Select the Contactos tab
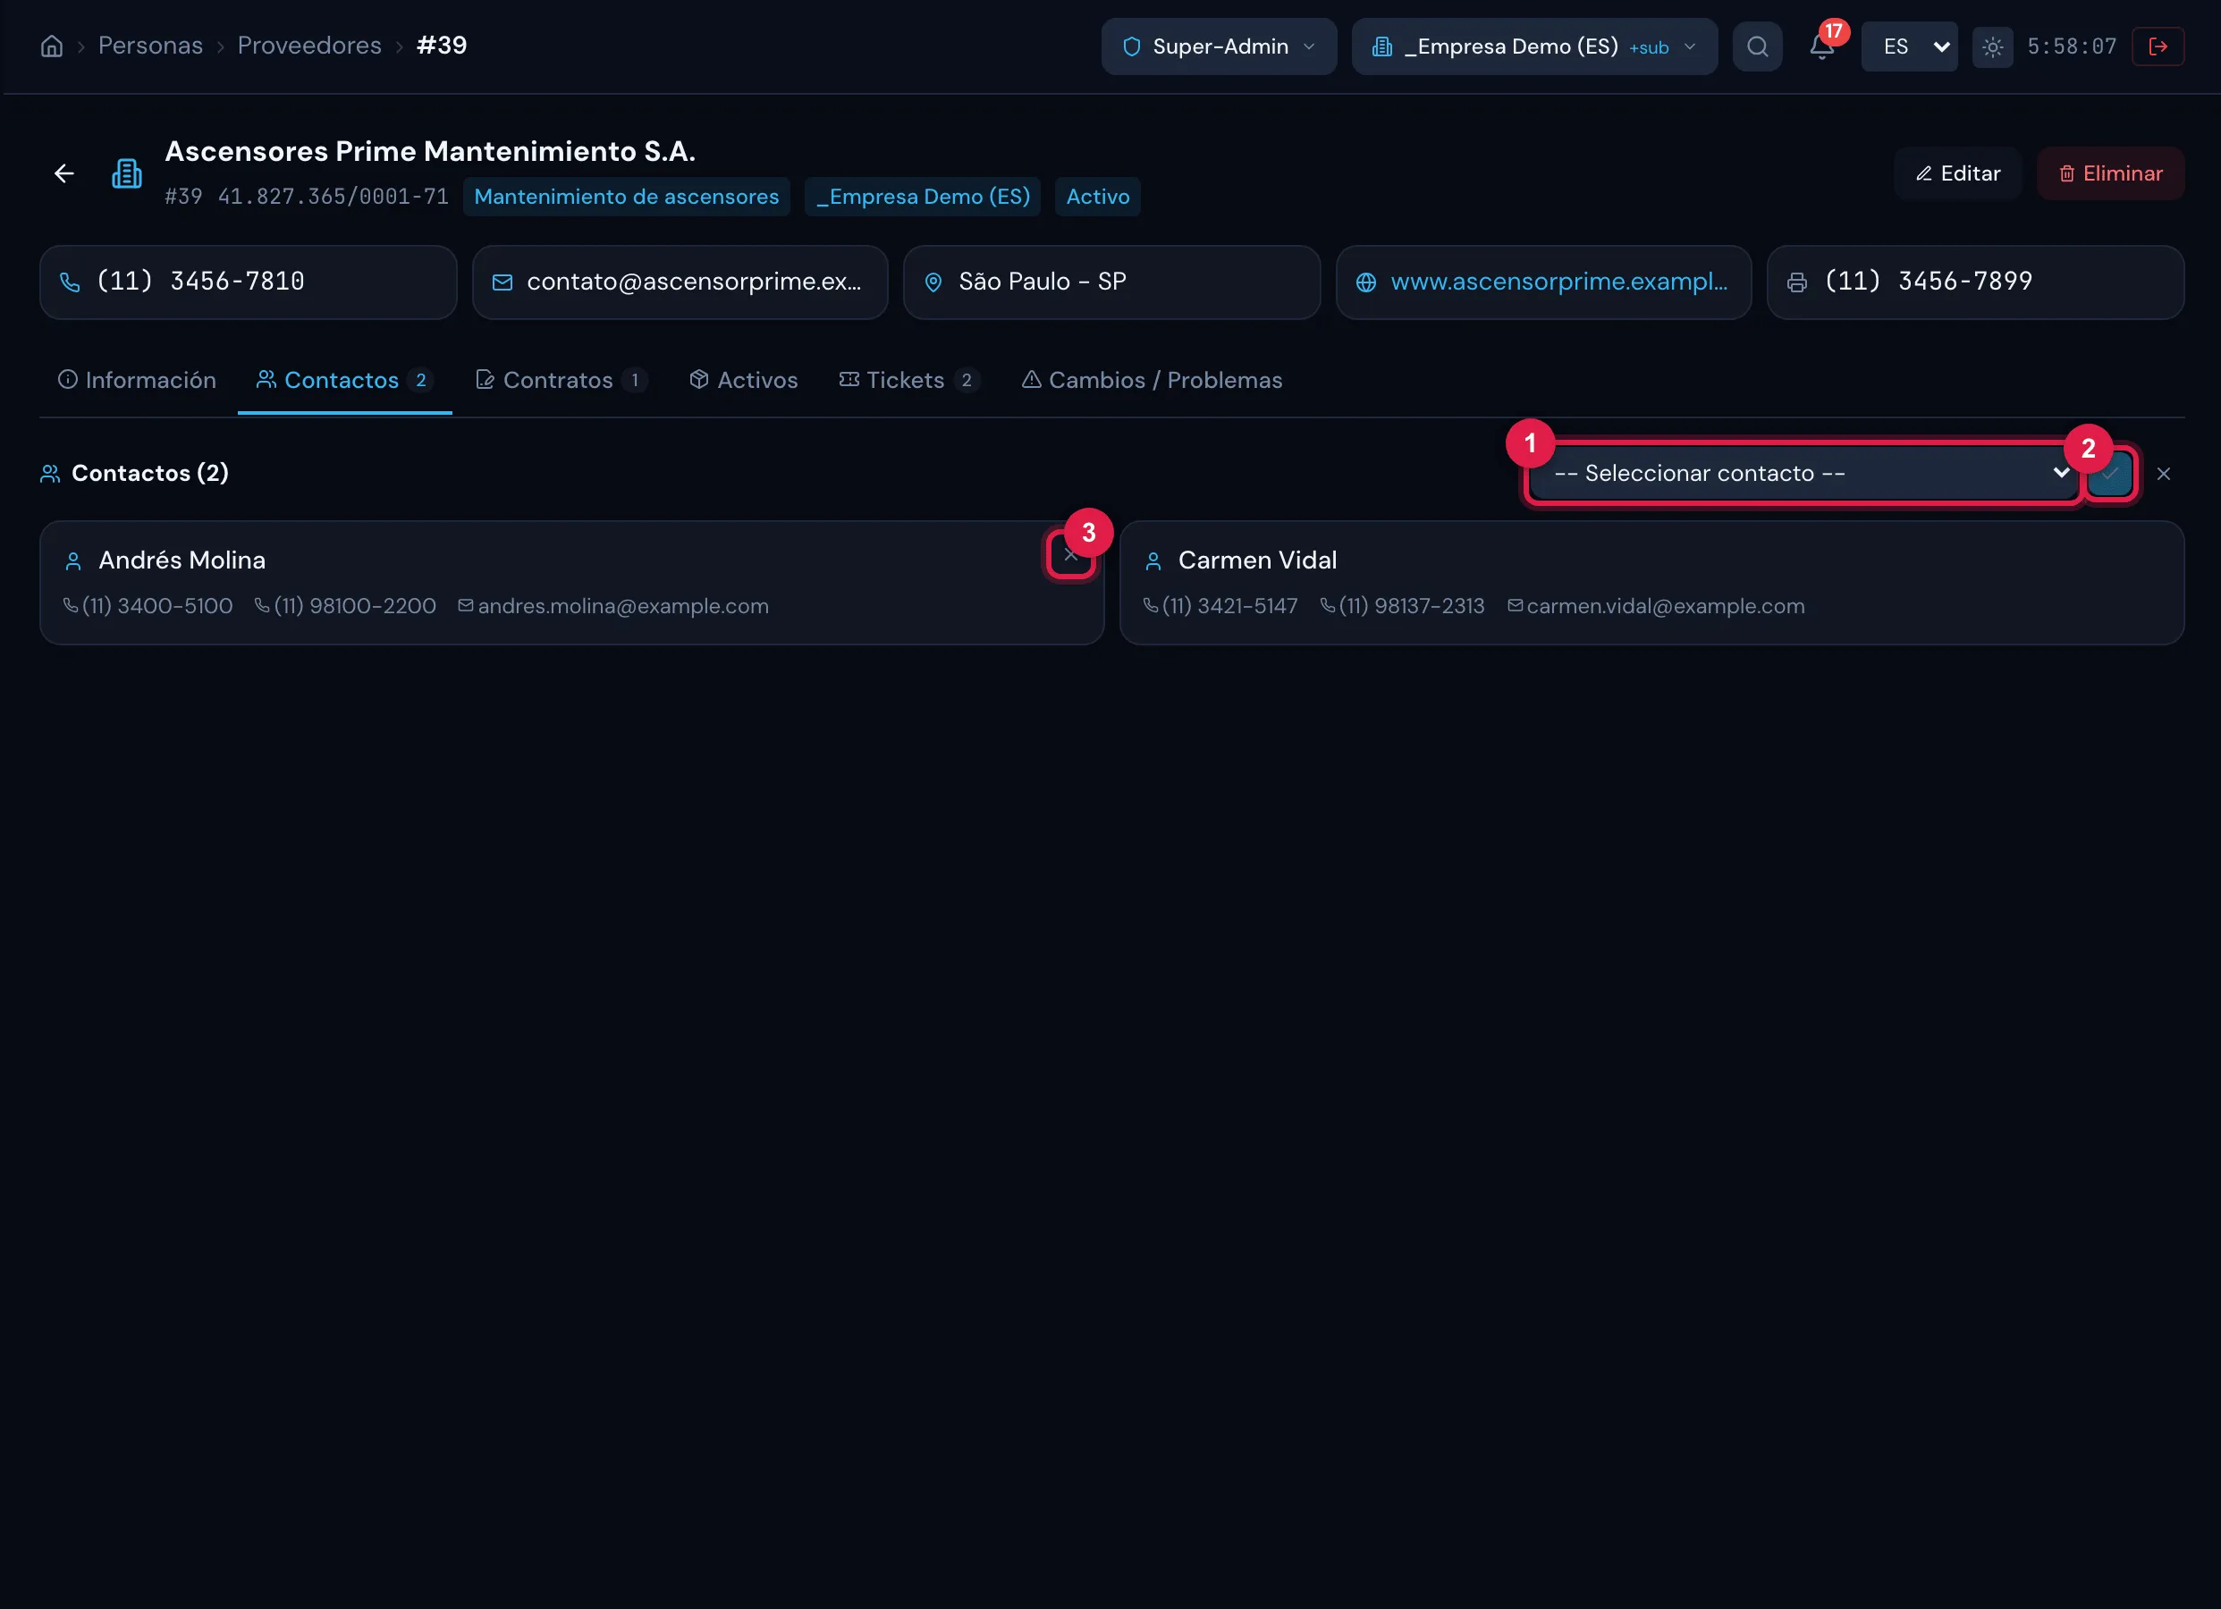2221x1609 pixels. pos(343,380)
